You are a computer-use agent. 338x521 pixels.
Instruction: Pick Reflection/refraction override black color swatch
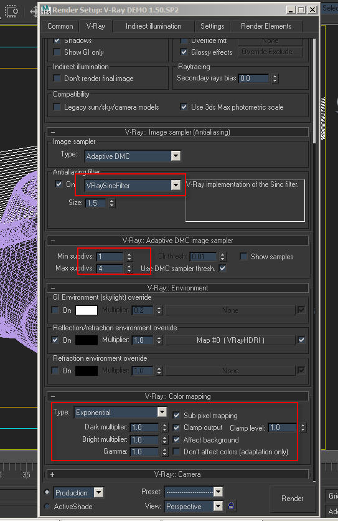coord(87,340)
